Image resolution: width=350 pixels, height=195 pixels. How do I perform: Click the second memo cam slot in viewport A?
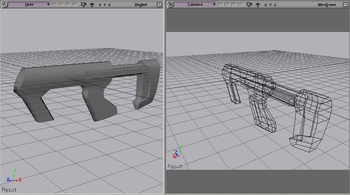tap(61, 4)
